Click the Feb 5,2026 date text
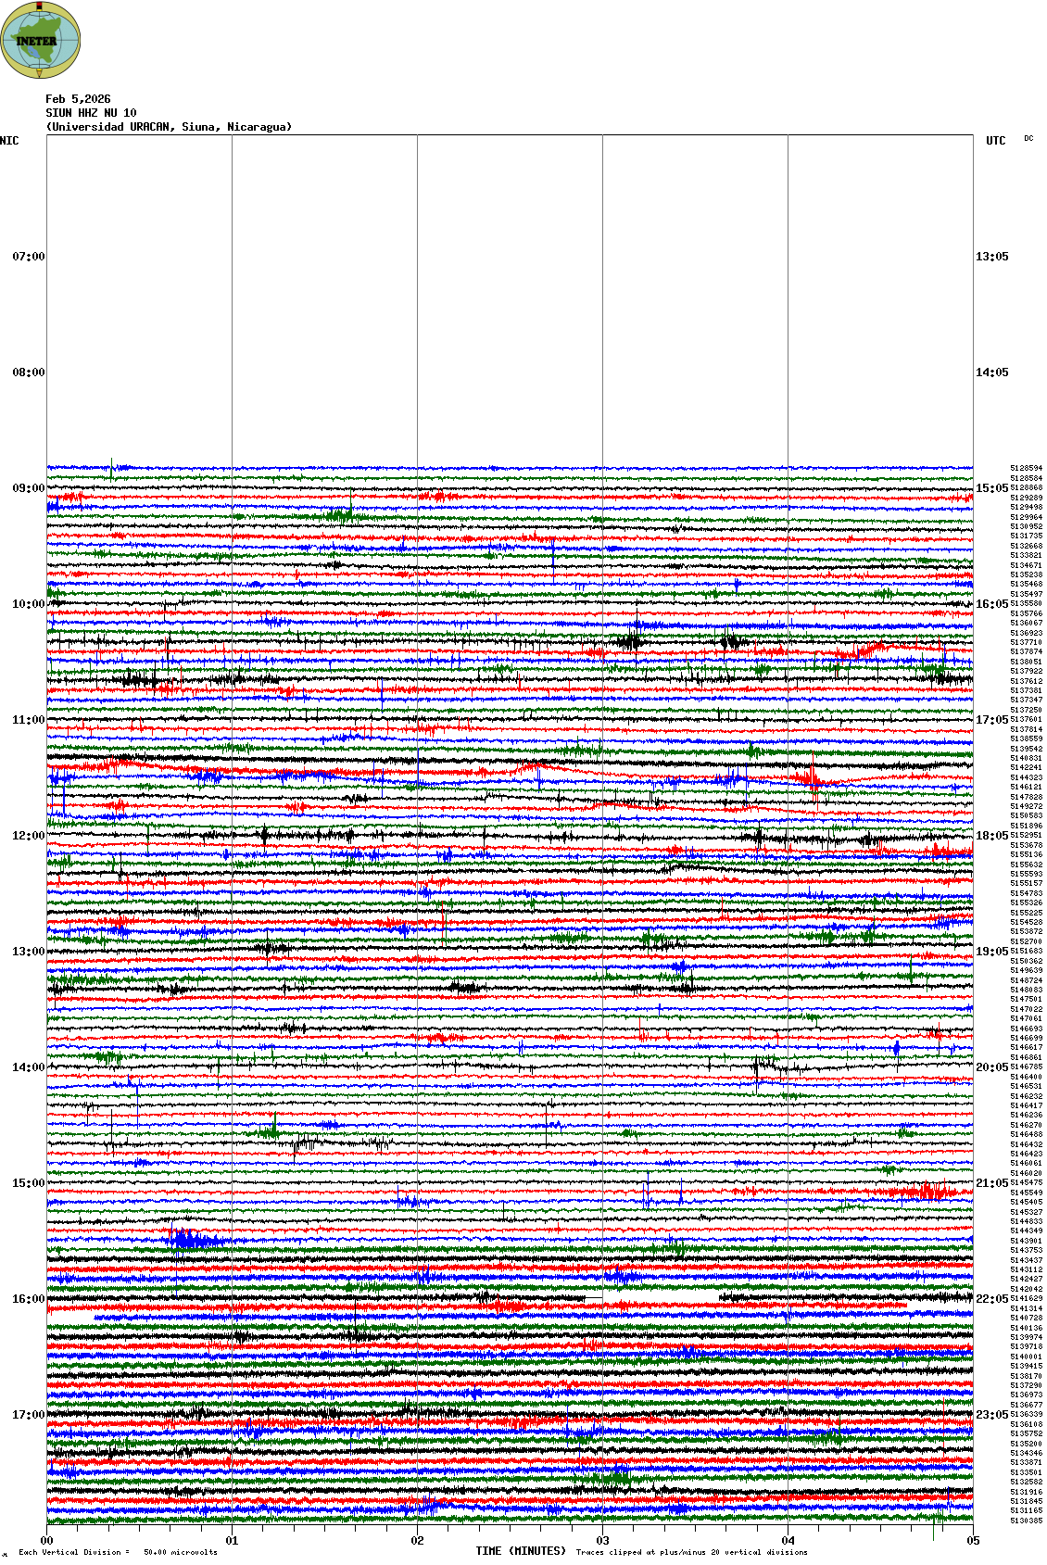1047x1565 pixels. point(78,99)
